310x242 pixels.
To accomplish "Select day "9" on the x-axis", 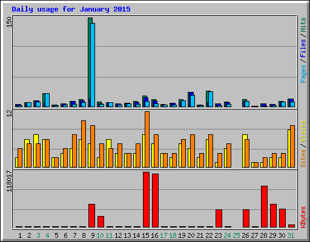I will (x=93, y=235).
